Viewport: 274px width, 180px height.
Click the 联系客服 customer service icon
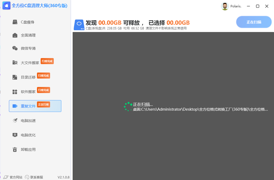pos(27,177)
